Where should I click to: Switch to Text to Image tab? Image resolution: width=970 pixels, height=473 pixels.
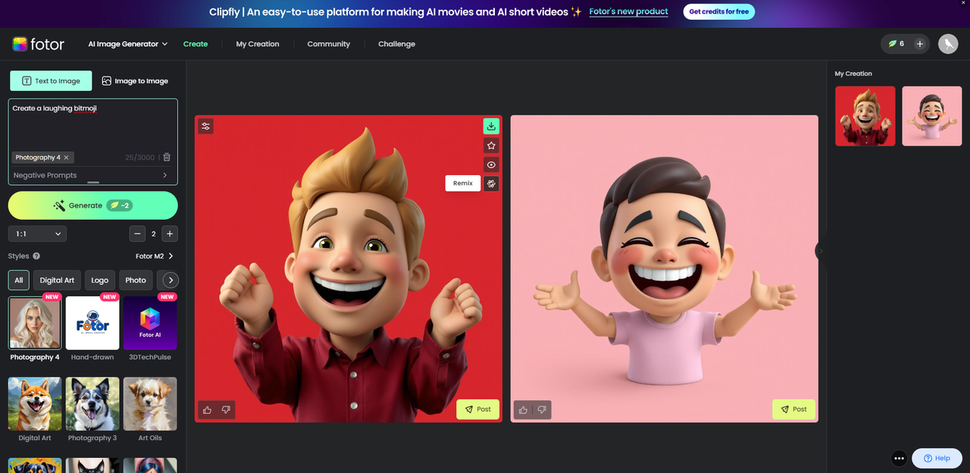pos(51,81)
